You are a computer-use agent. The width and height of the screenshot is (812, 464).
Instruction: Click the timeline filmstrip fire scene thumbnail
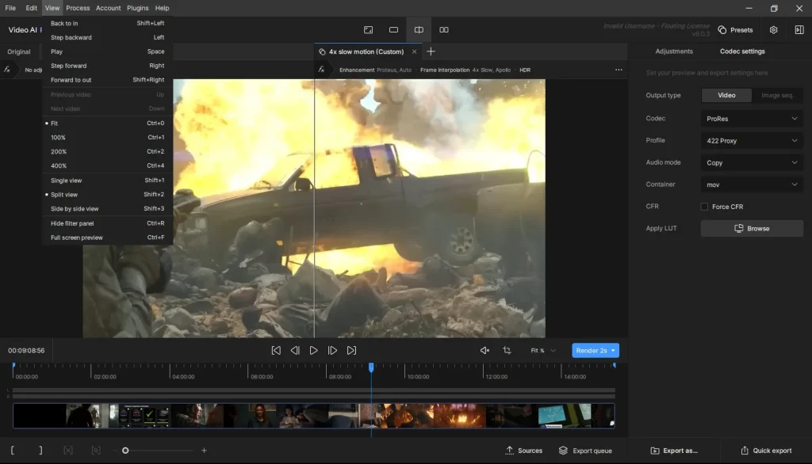click(x=459, y=416)
